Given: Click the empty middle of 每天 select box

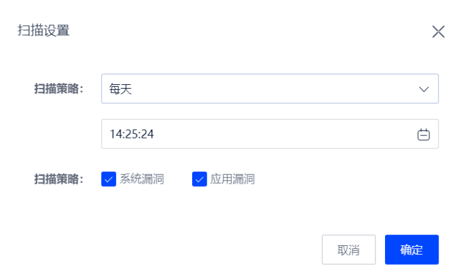Looking at the screenshot, I should 270,89.
